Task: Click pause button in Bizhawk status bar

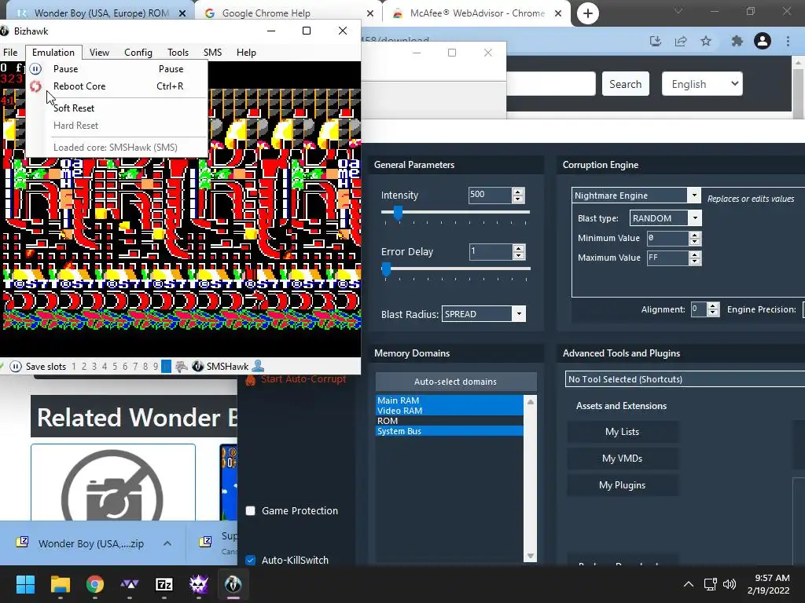Action: click(16, 366)
